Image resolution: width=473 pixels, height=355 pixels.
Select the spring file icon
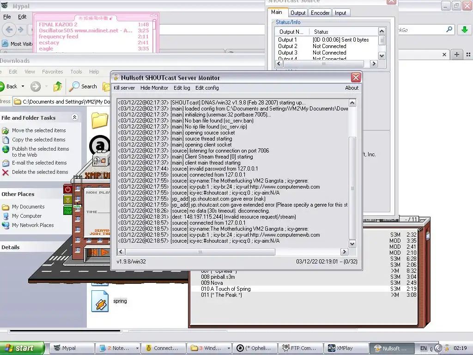click(100, 301)
